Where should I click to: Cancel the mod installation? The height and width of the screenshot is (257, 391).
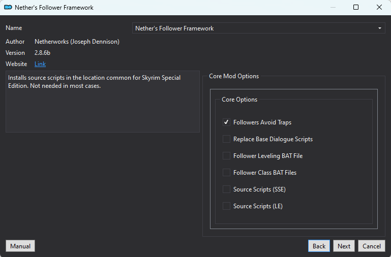[x=372, y=246]
